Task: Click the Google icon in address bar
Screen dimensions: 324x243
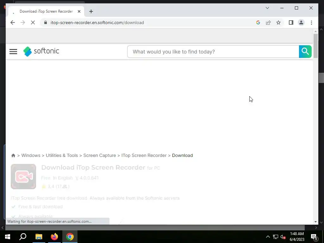Action: (258, 22)
